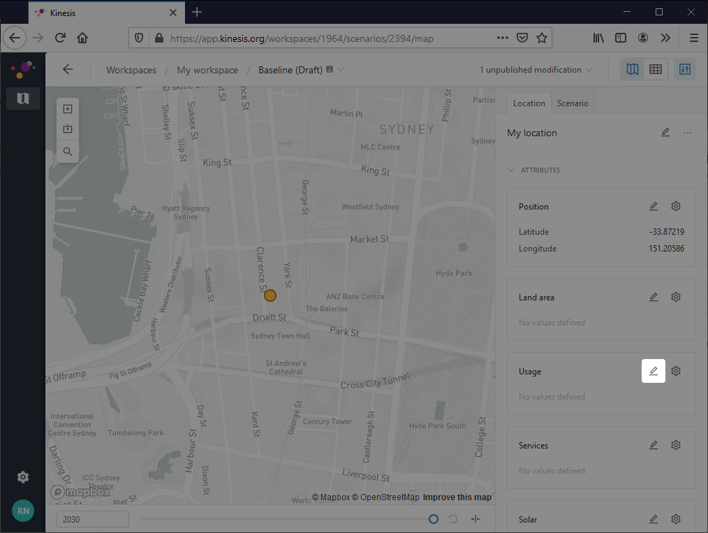Screen dimensions: 708x533
Task: Open the browser hamburger menu
Action: (694, 38)
